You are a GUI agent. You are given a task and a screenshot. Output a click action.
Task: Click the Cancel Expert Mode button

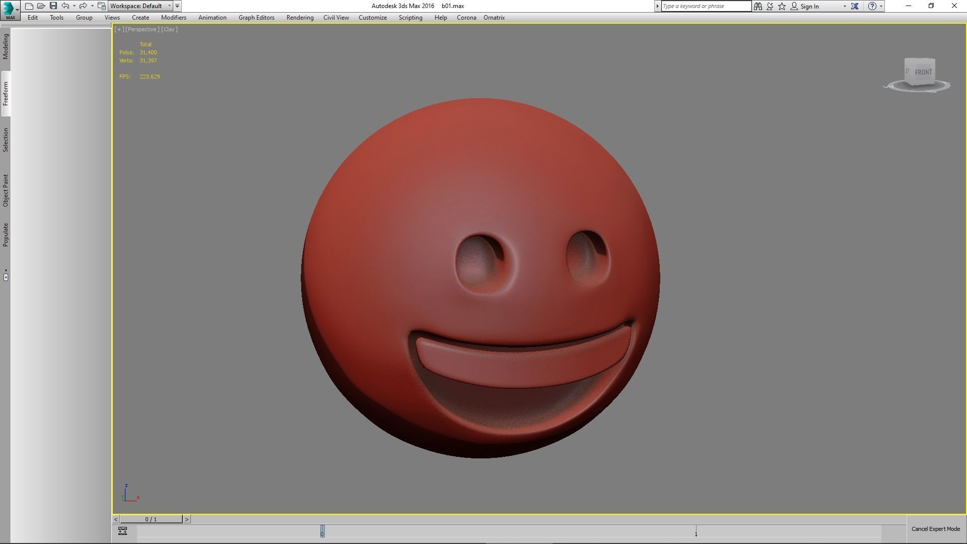coord(936,529)
